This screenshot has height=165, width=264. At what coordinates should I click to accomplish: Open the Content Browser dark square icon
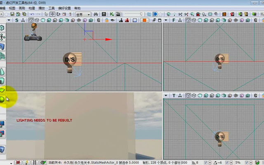tap(104, 14)
